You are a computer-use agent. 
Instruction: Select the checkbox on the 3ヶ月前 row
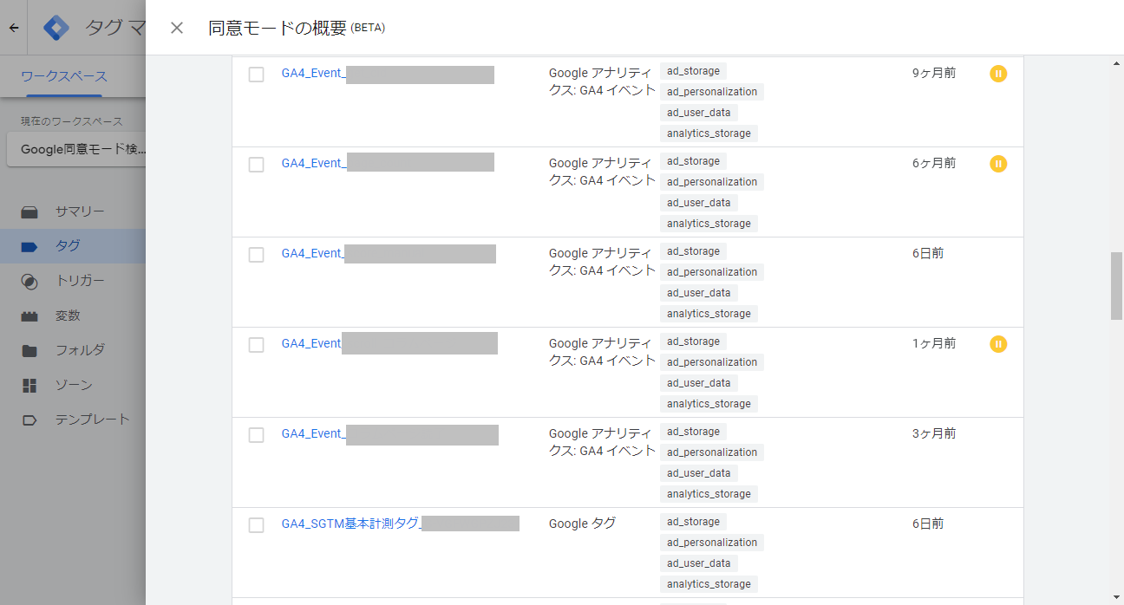(256, 435)
